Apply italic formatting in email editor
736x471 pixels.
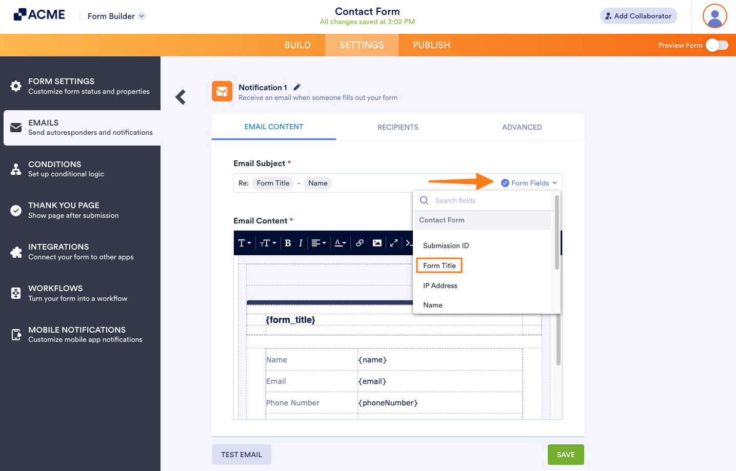301,242
